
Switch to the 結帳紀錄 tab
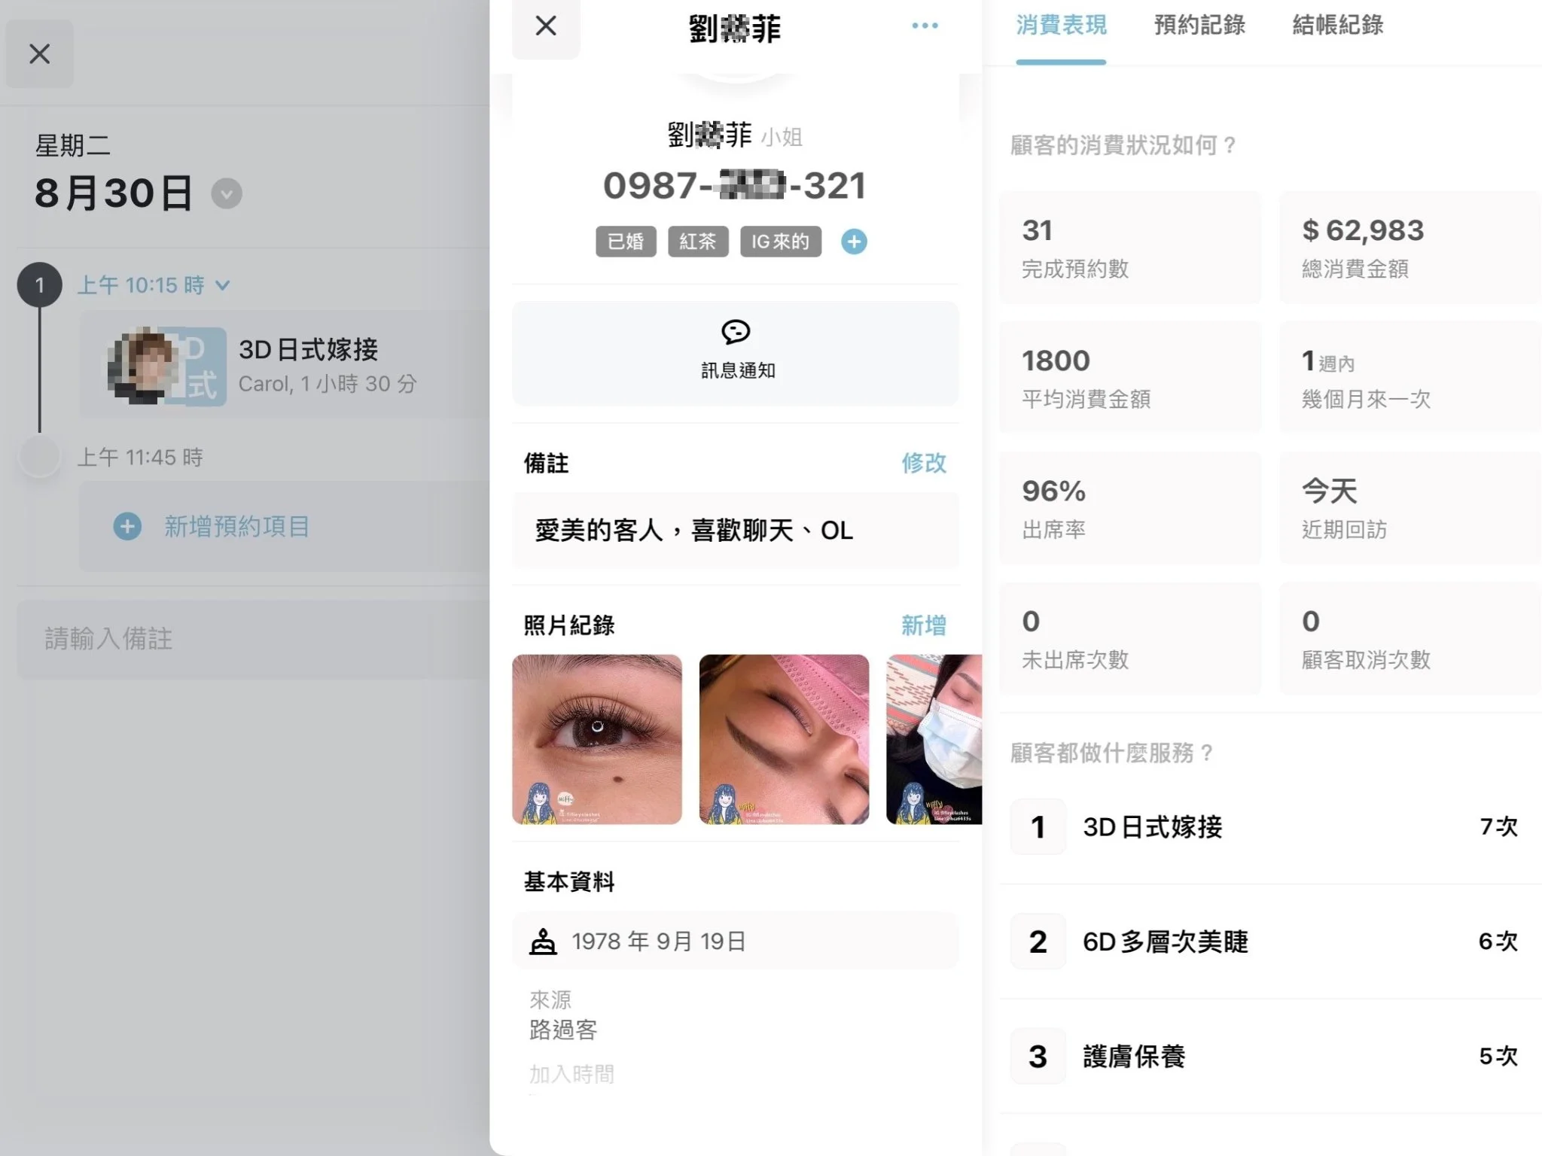tap(1338, 26)
